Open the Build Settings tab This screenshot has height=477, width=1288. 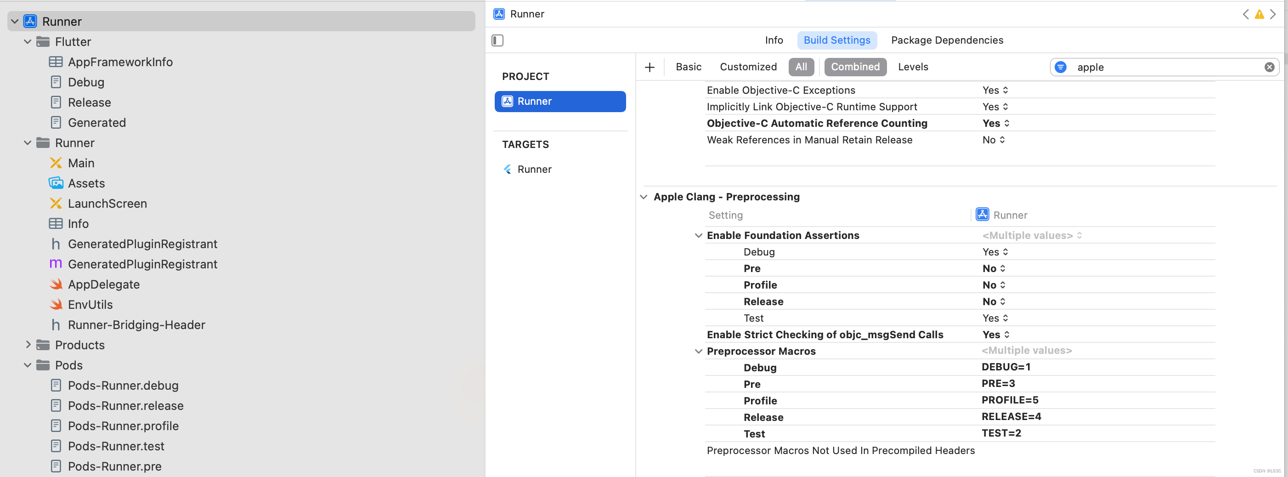836,40
